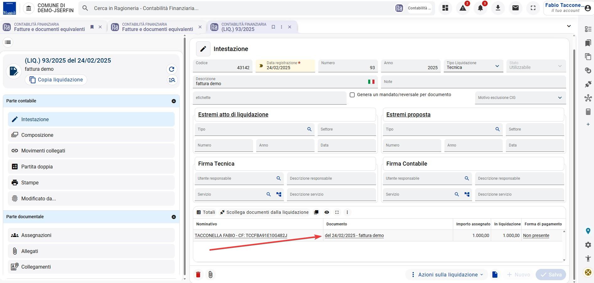Click Scollega documenti dalla liquidazione
594x283 pixels.
click(264, 212)
